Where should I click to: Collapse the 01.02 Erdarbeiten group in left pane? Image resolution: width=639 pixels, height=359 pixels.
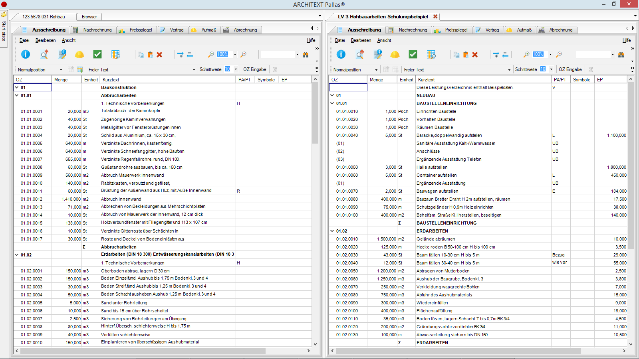click(x=17, y=254)
